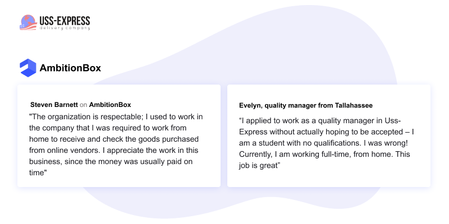Click the "delivery company" tagline under logo
Screen dimensions: 449x224
[65, 28]
